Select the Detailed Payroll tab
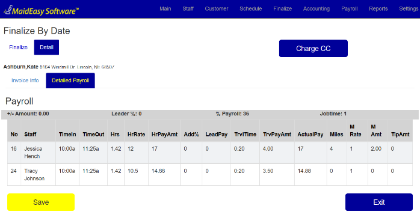420x224 pixels. (70, 80)
